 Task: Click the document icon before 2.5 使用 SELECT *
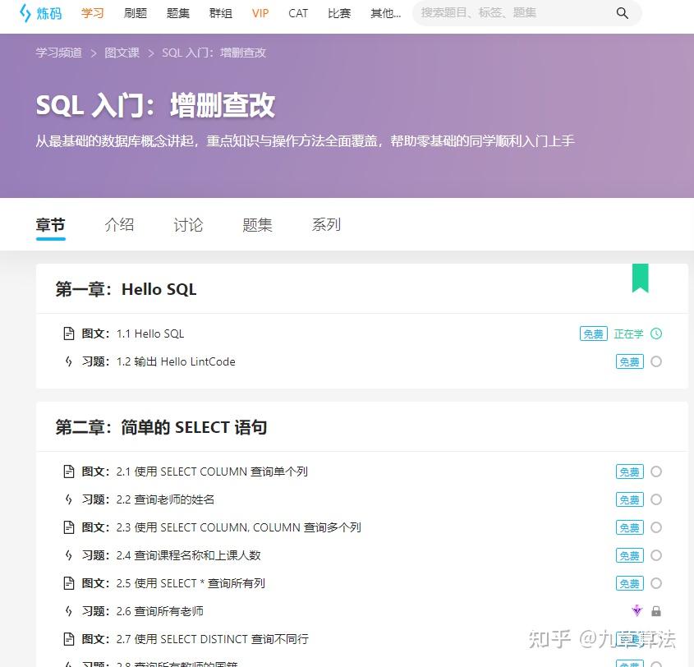point(69,583)
